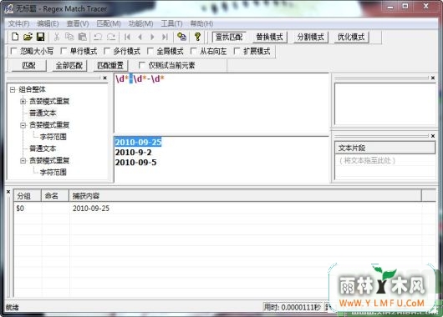This screenshot has height=317, width=443.
Task: Collapse the third 贪婪模式重复 node
Action: (x=23, y=160)
